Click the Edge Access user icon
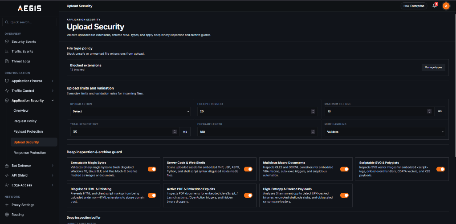This screenshot has width=456, height=224. (7, 185)
